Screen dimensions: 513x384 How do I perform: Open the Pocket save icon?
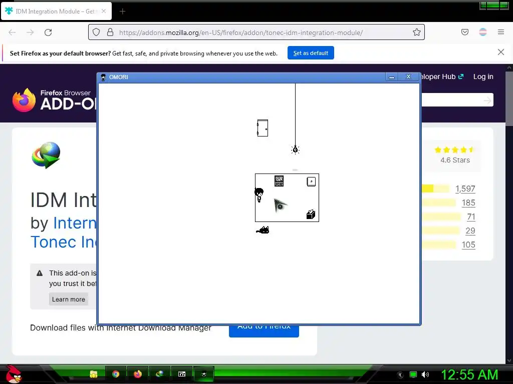(x=464, y=32)
